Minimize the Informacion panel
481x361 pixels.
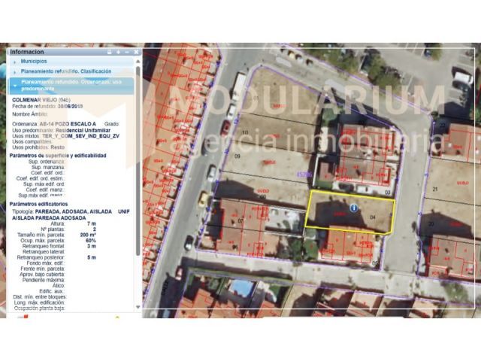pos(127,52)
